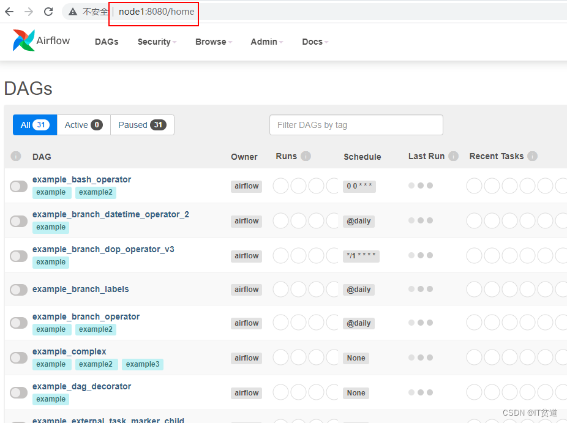
Task: Click the Filter DAGs by tag field
Action: click(x=356, y=125)
